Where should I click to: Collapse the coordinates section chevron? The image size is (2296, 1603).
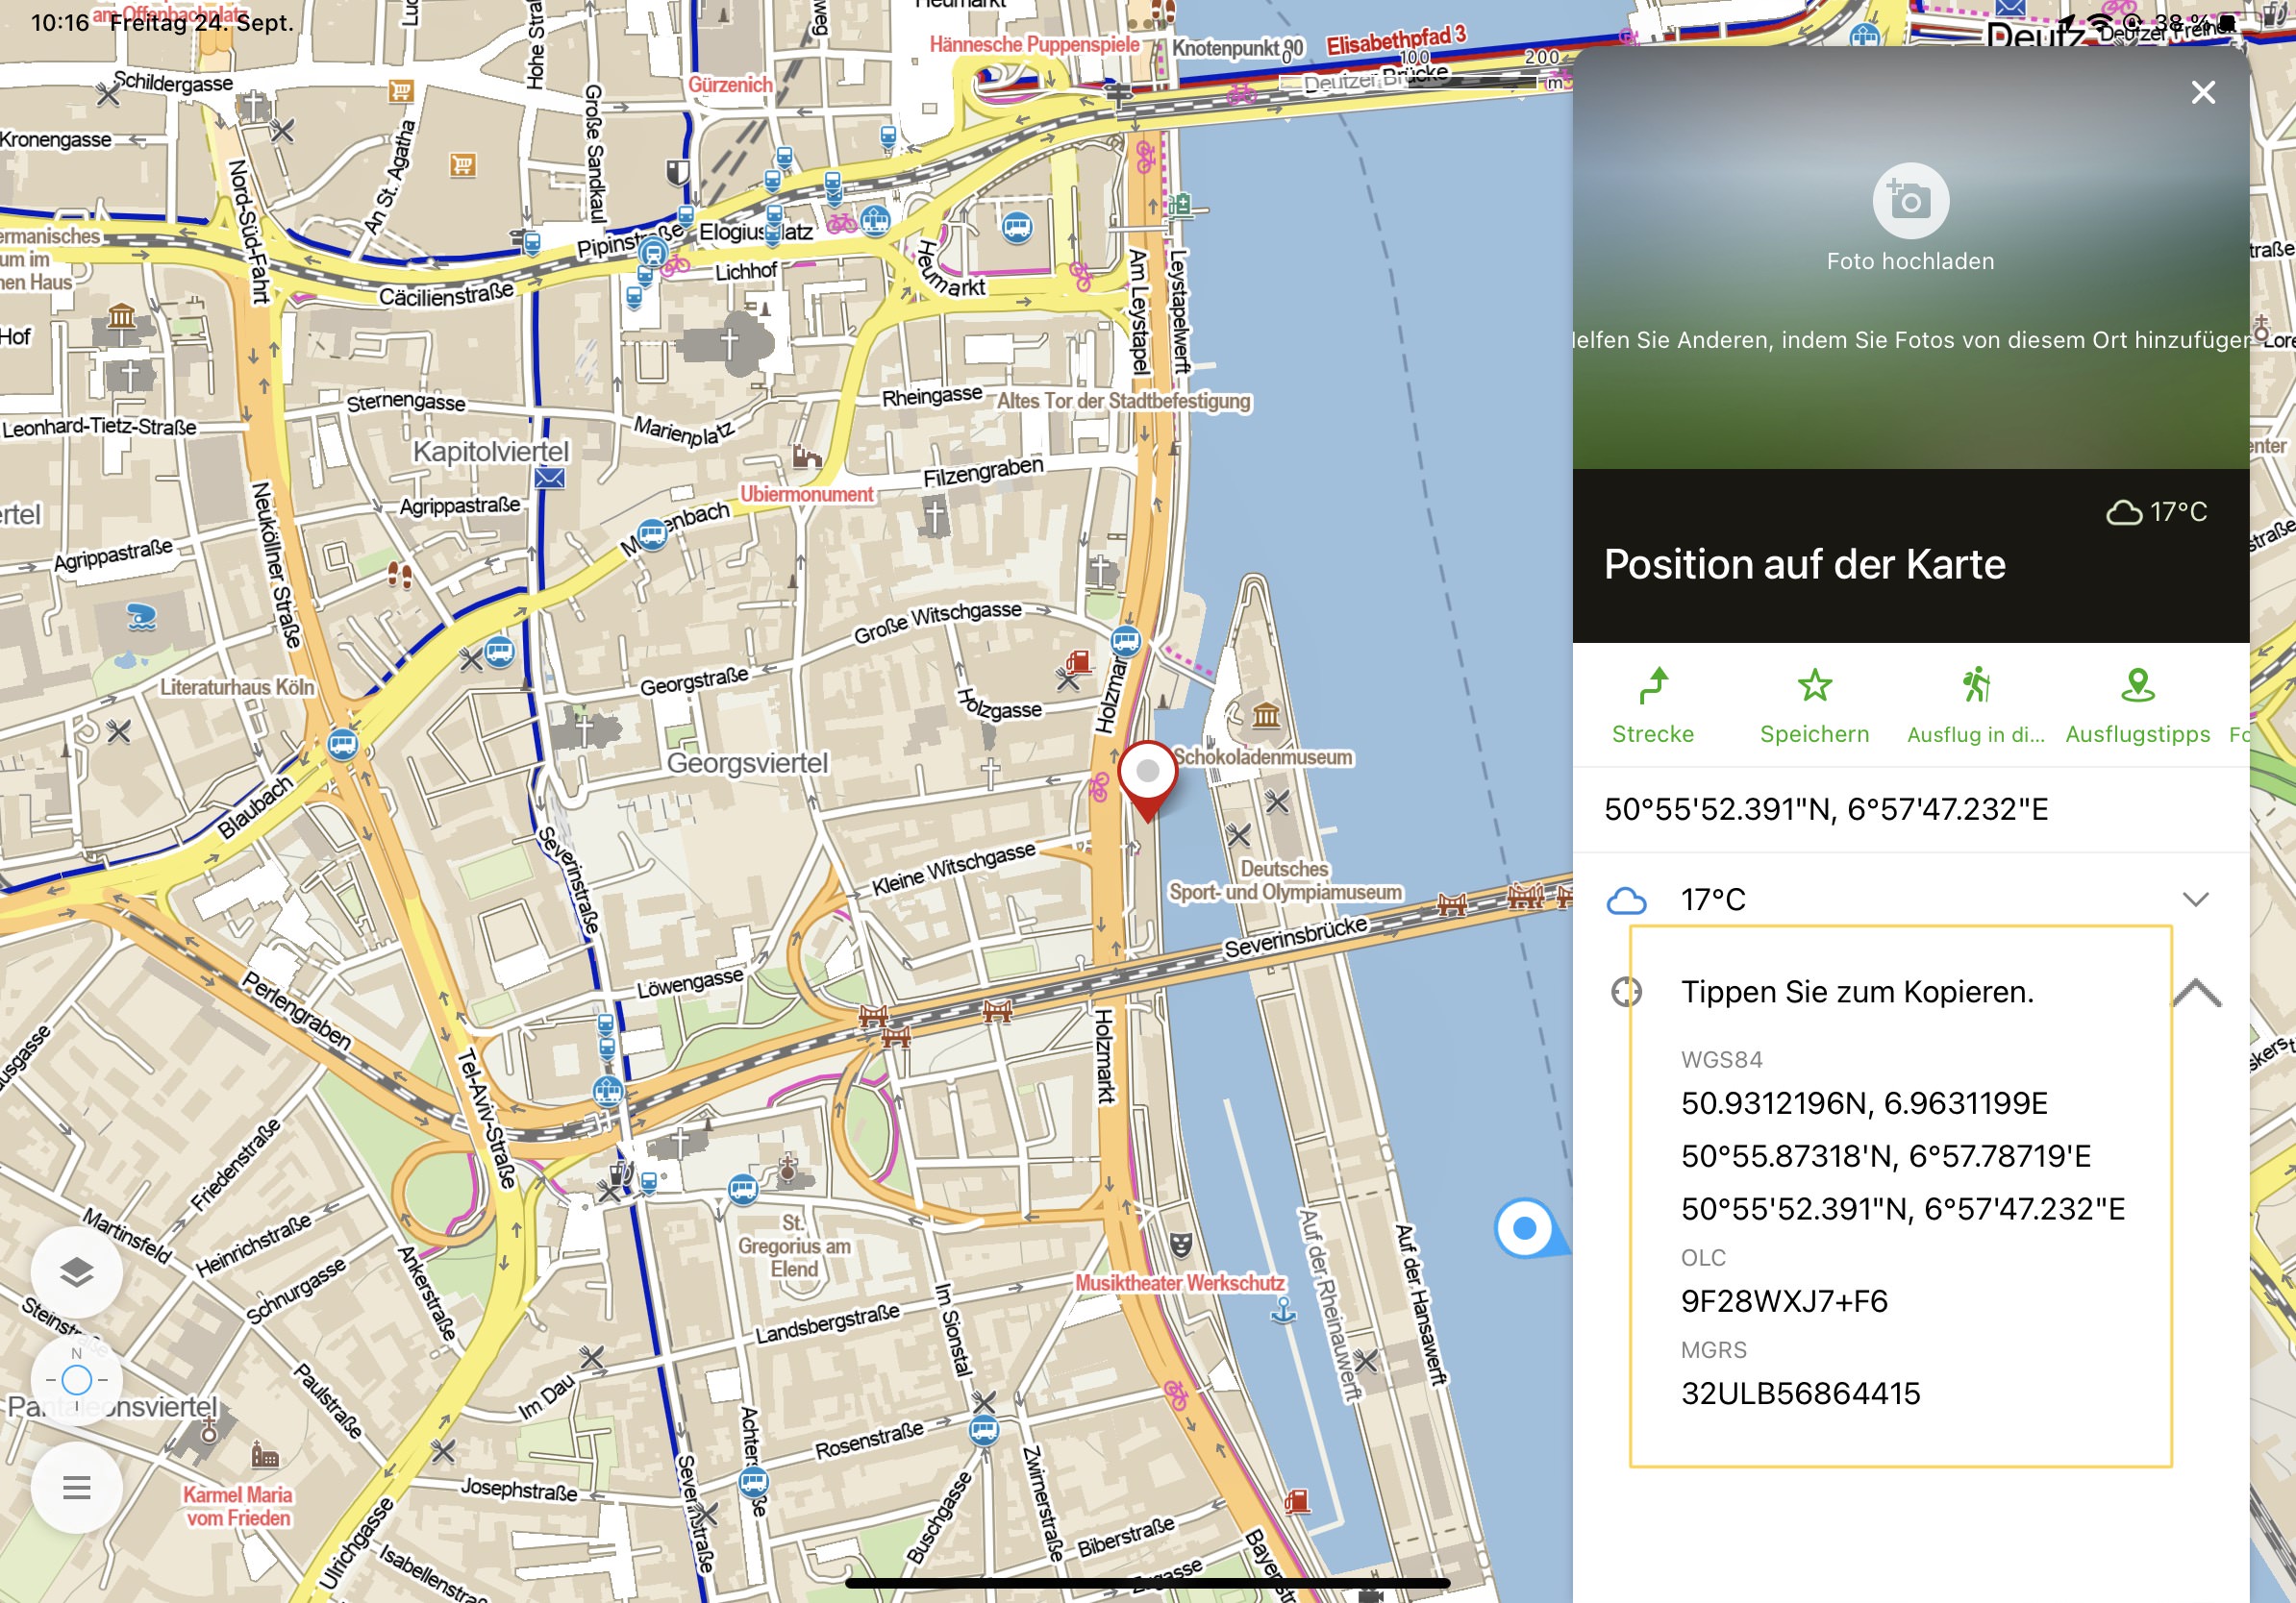(2196, 993)
